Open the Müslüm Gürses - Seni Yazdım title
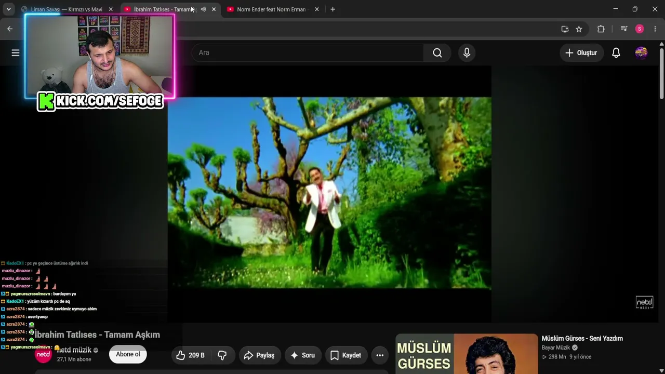Image resolution: width=665 pixels, height=374 pixels. [x=582, y=338]
